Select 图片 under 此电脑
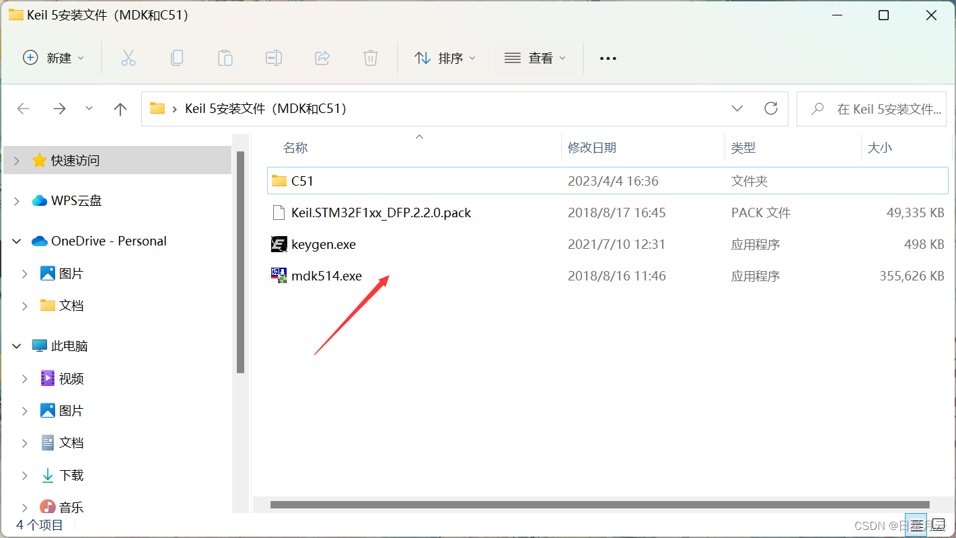This screenshot has height=538, width=956. [x=71, y=410]
